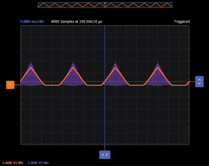Viewport: 209px width, 166px height.
Task: Click the first orange triangle peak
Action: [31, 68]
